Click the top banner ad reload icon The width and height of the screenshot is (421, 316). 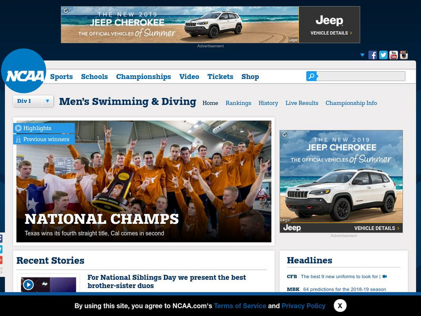[66, 11]
